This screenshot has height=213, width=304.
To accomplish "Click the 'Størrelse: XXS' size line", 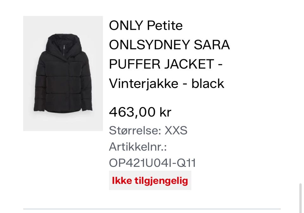I will (x=148, y=130).
